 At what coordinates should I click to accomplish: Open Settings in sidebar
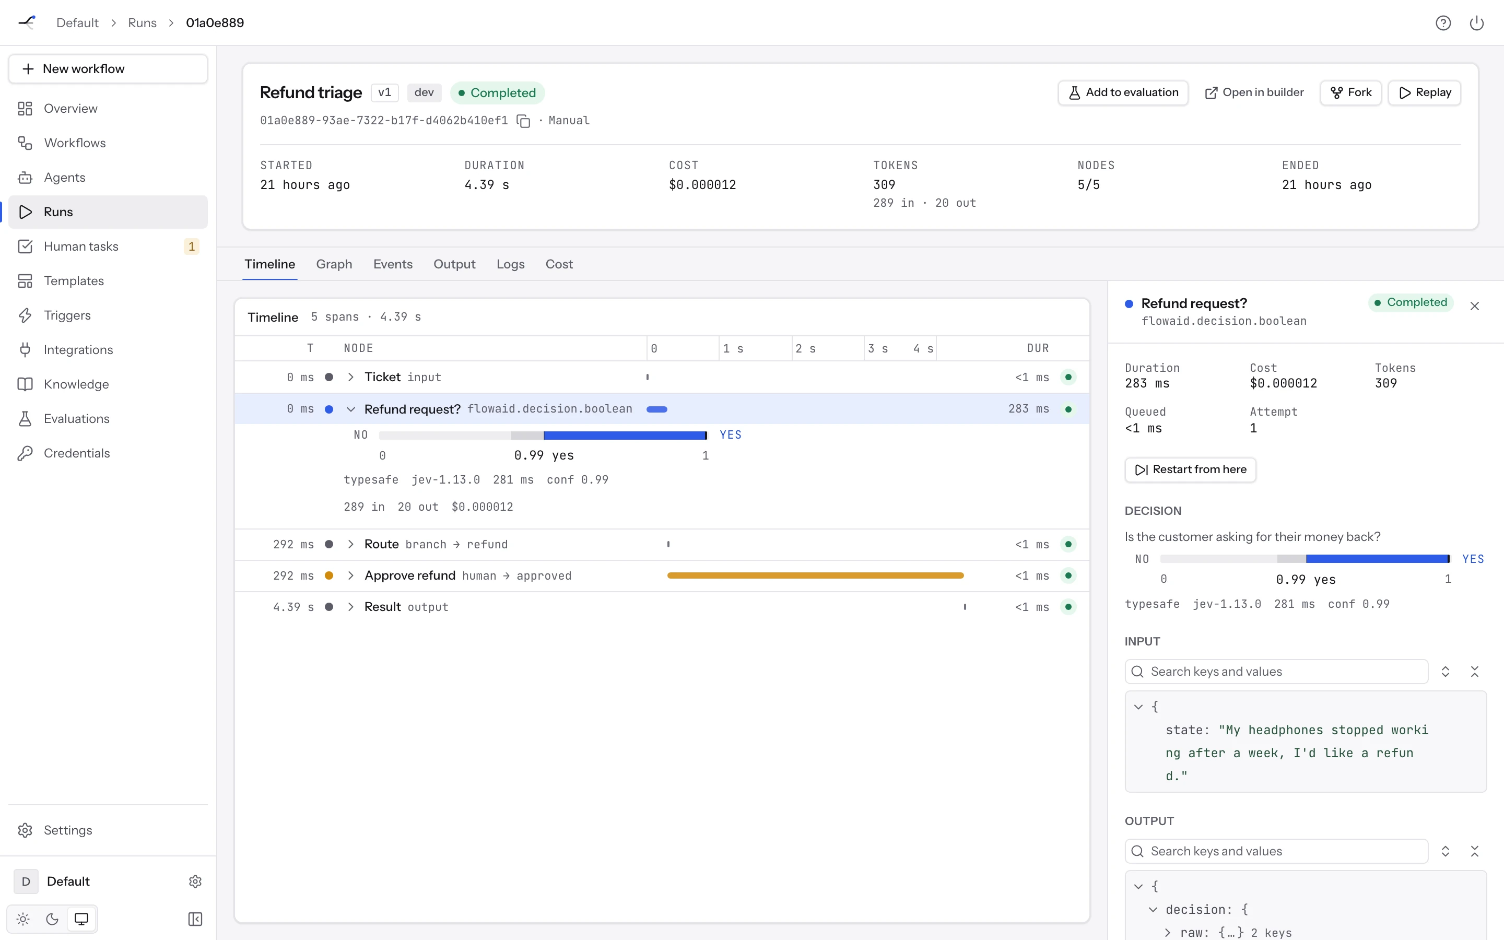pyautogui.click(x=108, y=830)
